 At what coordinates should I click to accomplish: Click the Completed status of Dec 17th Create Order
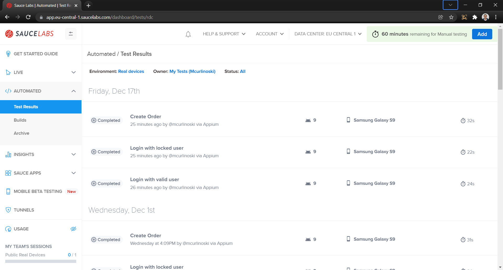click(106, 120)
